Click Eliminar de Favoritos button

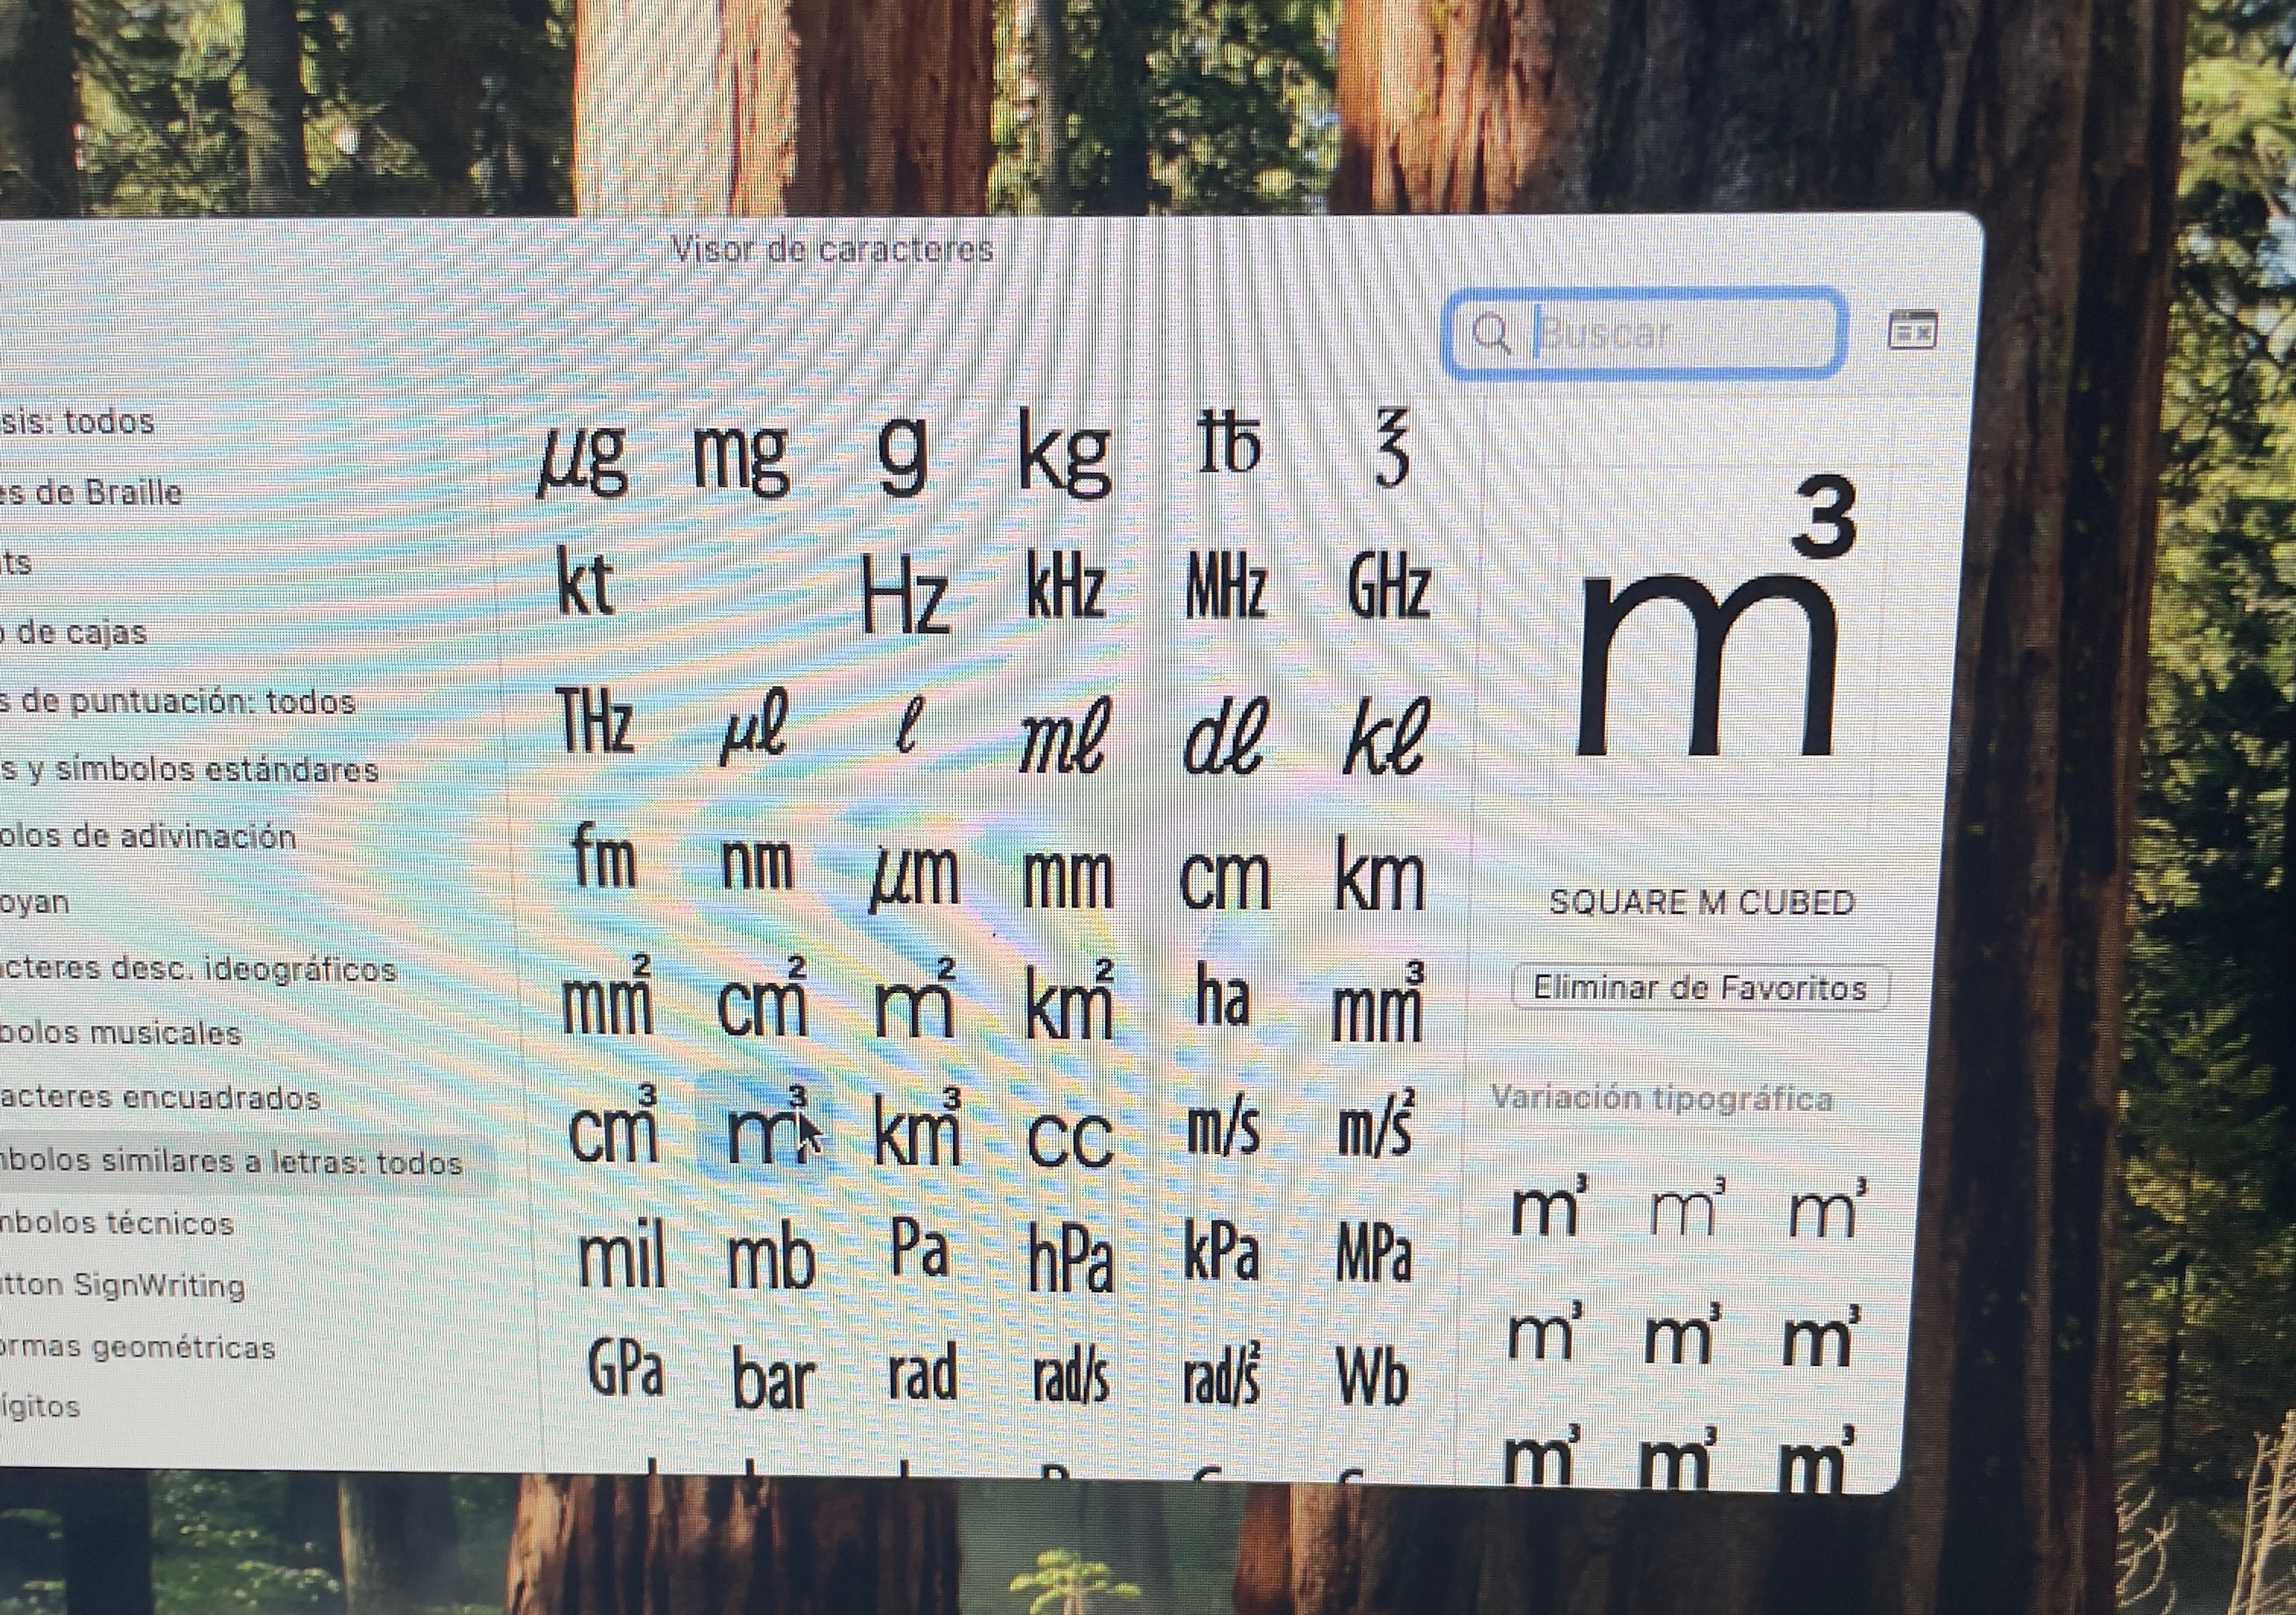click(x=1699, y=988)
